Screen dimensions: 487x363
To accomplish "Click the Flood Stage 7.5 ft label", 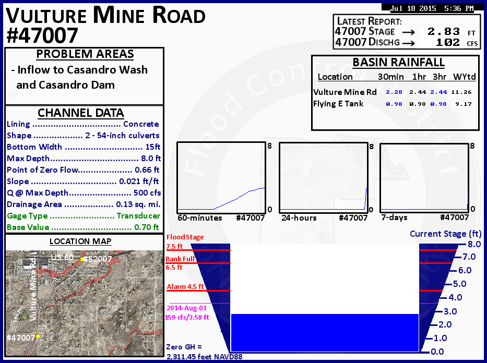I will click(x=185, y=241).
